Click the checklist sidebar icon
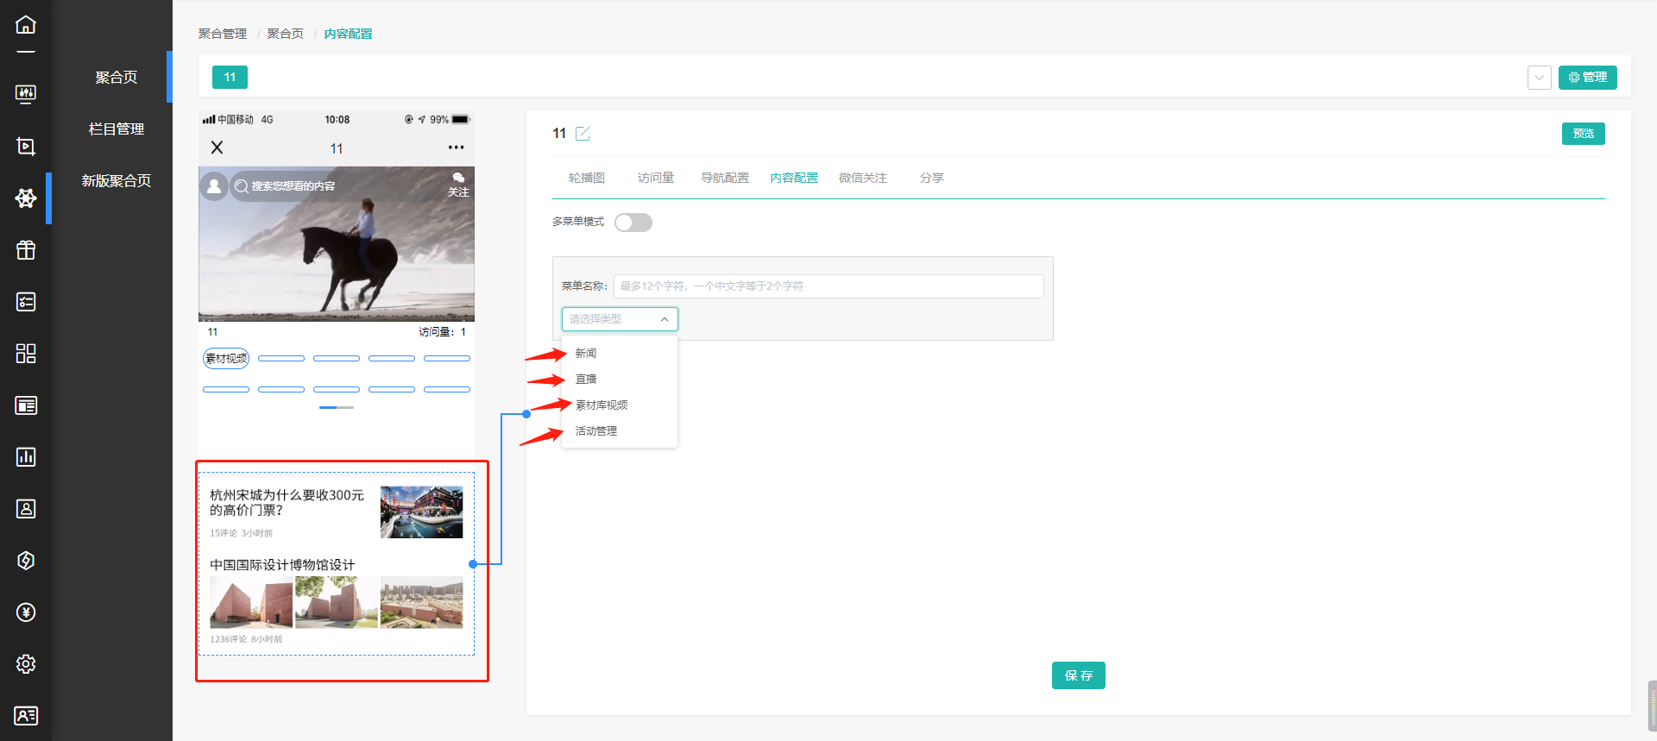 [x=26, y=302]
